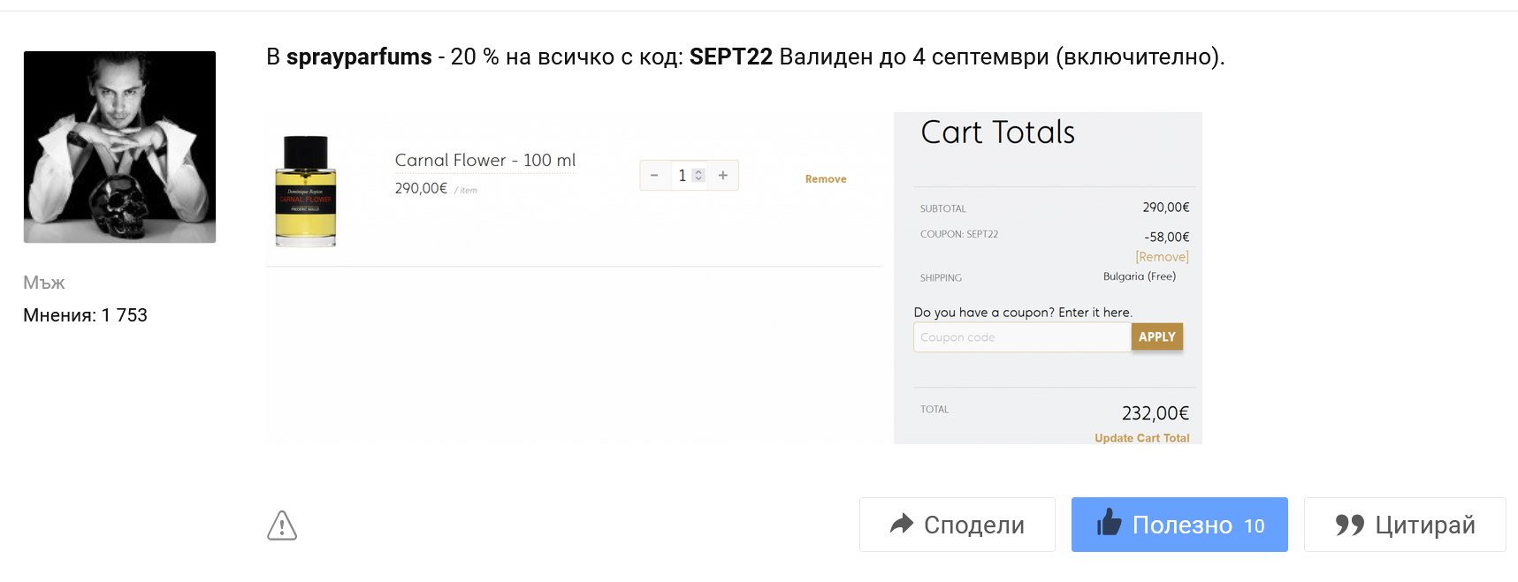
Task: Click the Carnal Flower - 100 ml link
Action: [484, 160]
